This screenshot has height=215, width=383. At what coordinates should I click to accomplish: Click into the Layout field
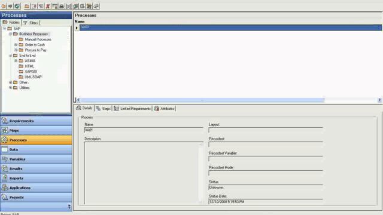point(266,130)
